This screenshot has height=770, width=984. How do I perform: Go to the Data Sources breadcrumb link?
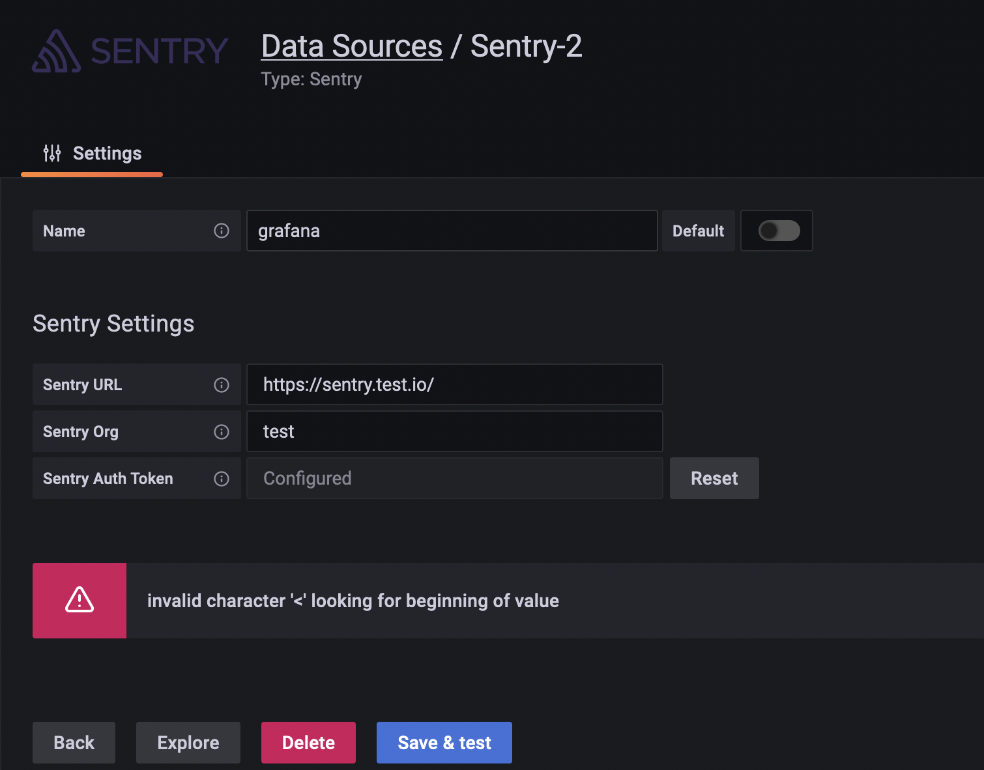[352, 46]
